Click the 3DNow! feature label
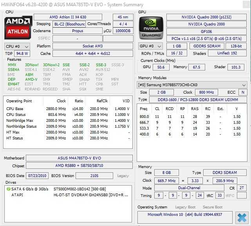The width and height of the screenshot is (251, 226). pos(32,65)
